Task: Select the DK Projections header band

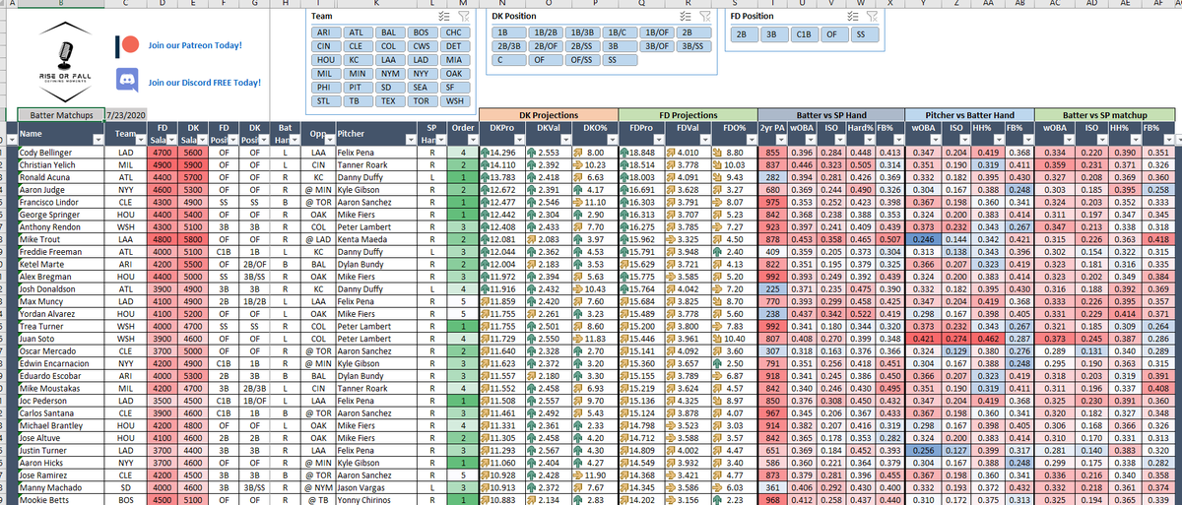Action: pos(547,115)
